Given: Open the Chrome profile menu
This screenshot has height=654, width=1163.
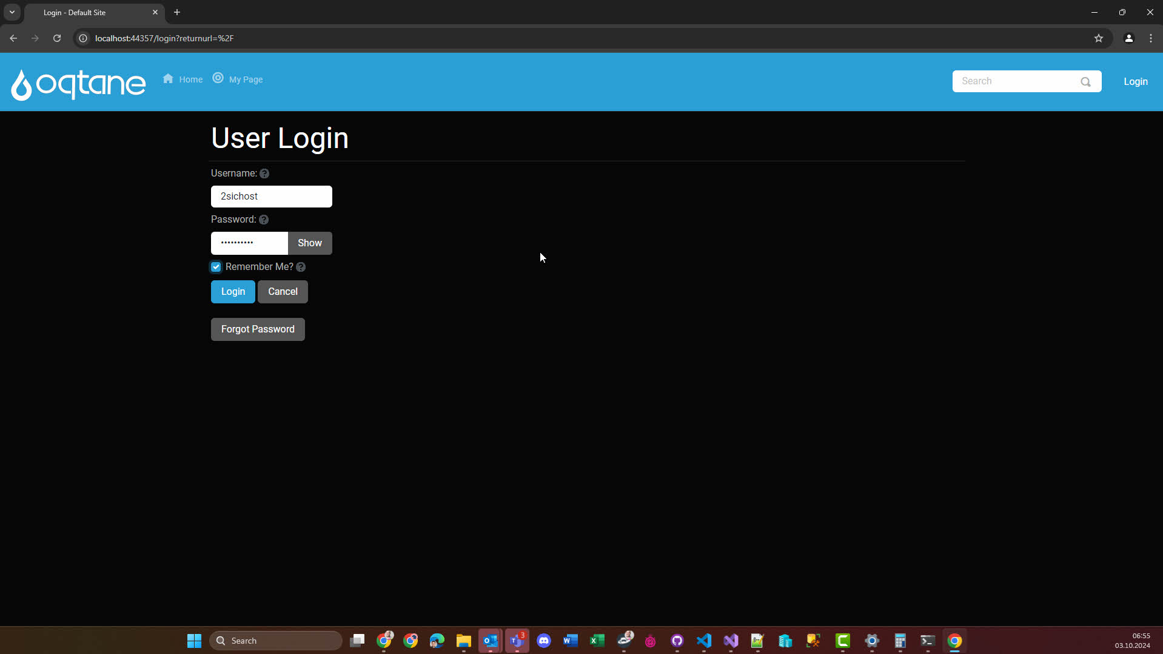Looking at the screenshot, I should point(1128,38).
